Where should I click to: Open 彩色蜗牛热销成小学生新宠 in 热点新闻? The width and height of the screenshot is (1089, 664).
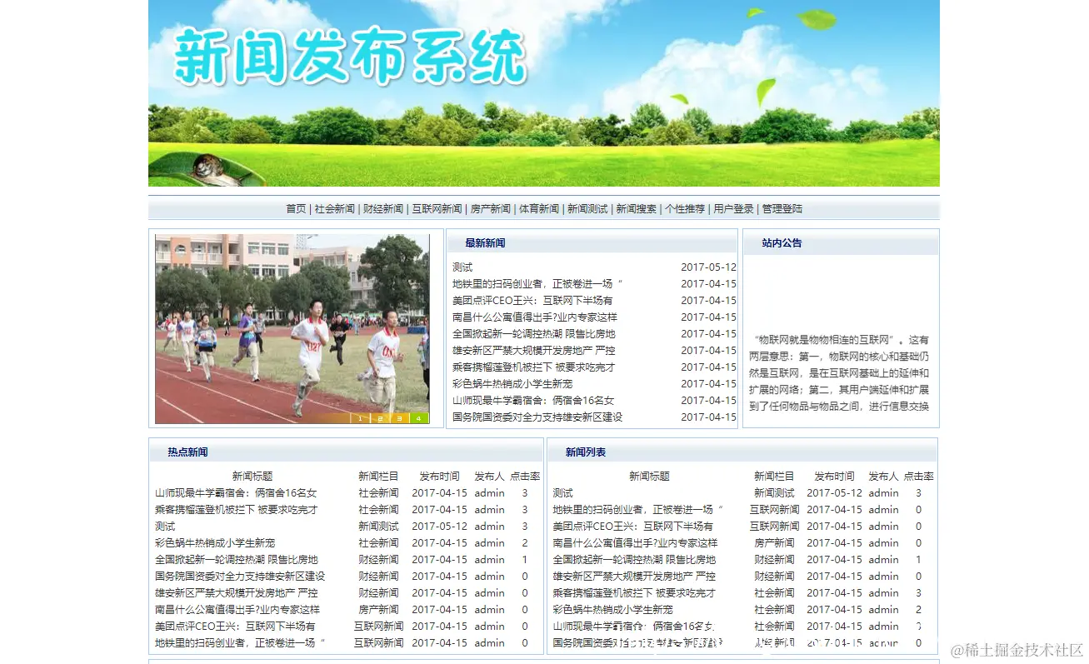point(213,542)
